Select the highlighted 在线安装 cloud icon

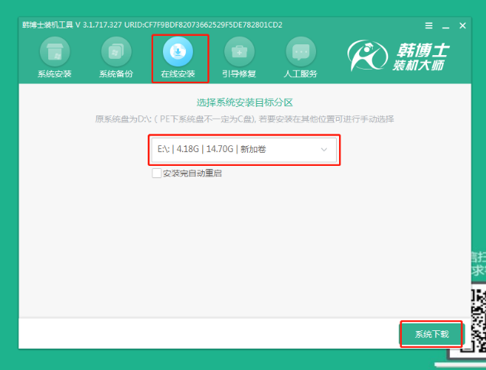(x=178, y=51)
